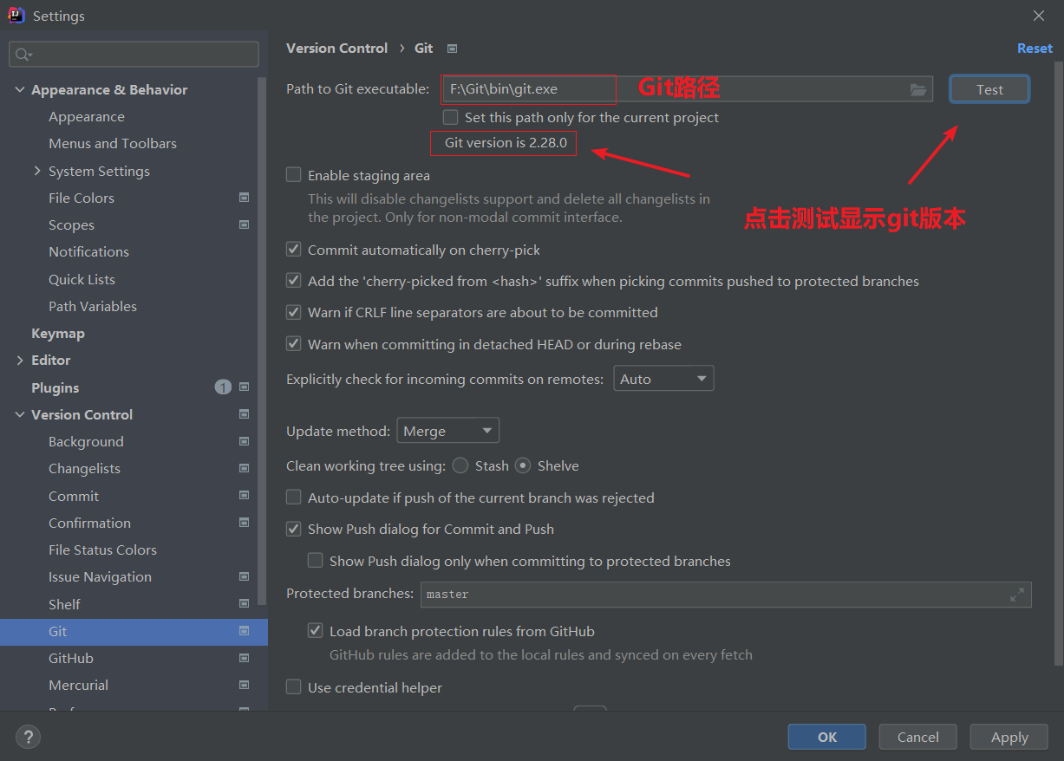Click the folder browse icon in Git path field
The width and height of the screenshot is (1064, 761).
(x=918, y=89)
